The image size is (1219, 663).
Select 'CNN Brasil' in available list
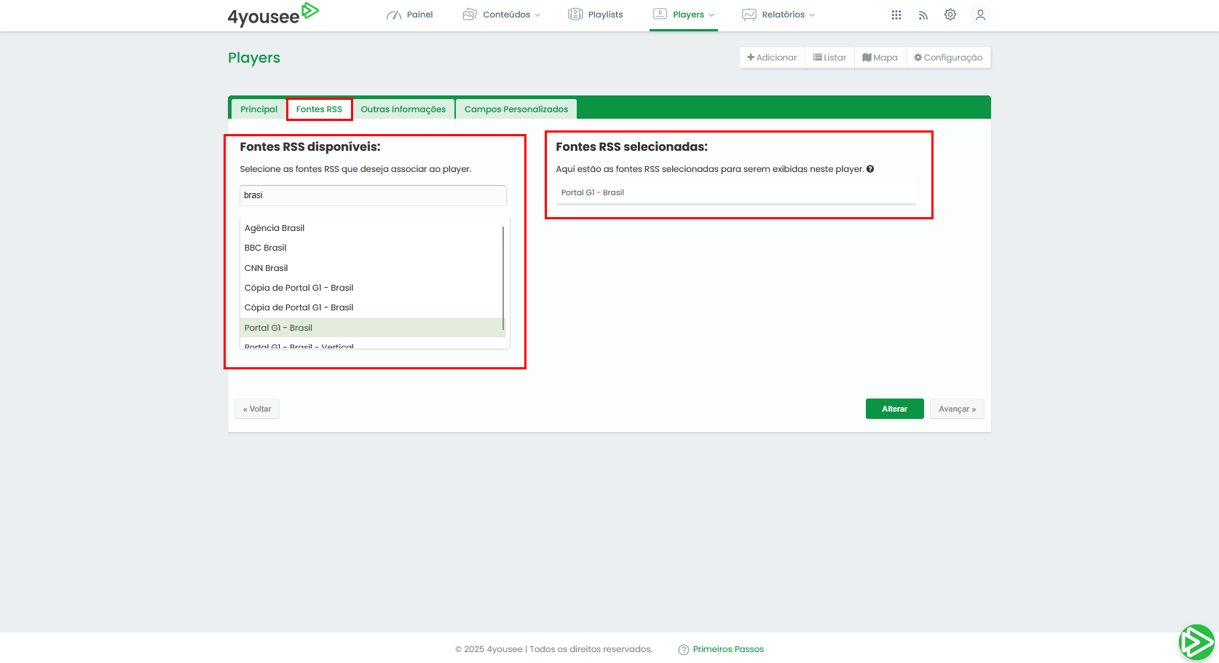(x=371, y=268)
